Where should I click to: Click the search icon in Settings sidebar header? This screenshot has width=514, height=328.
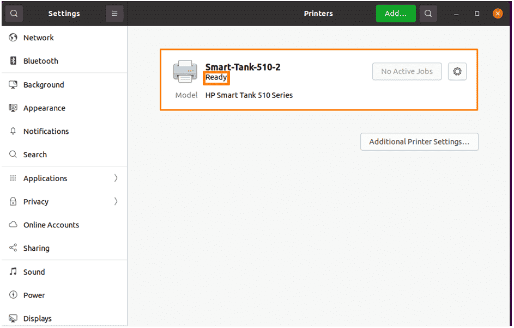14,14
